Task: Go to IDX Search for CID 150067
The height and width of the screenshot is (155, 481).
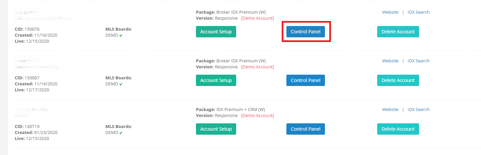Action: [418, 61]
